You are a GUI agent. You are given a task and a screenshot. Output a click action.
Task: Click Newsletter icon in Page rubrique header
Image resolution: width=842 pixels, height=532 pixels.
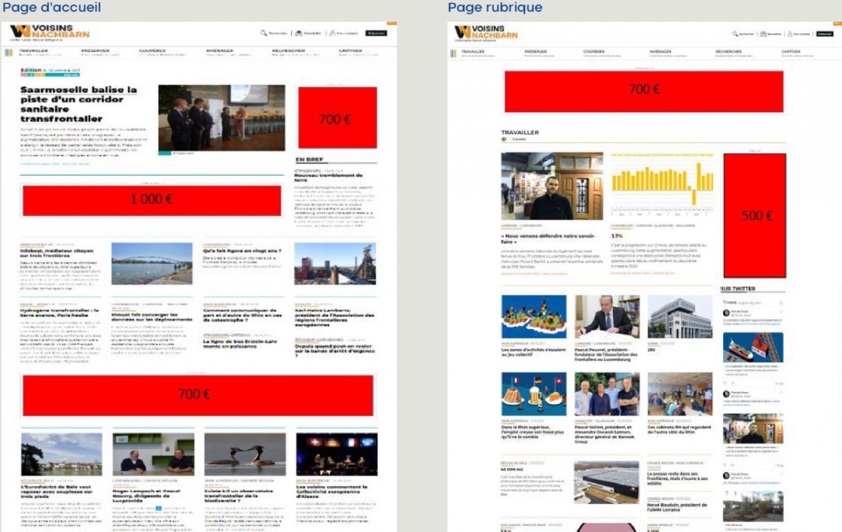pyautogui.click(x=763, y=34)
